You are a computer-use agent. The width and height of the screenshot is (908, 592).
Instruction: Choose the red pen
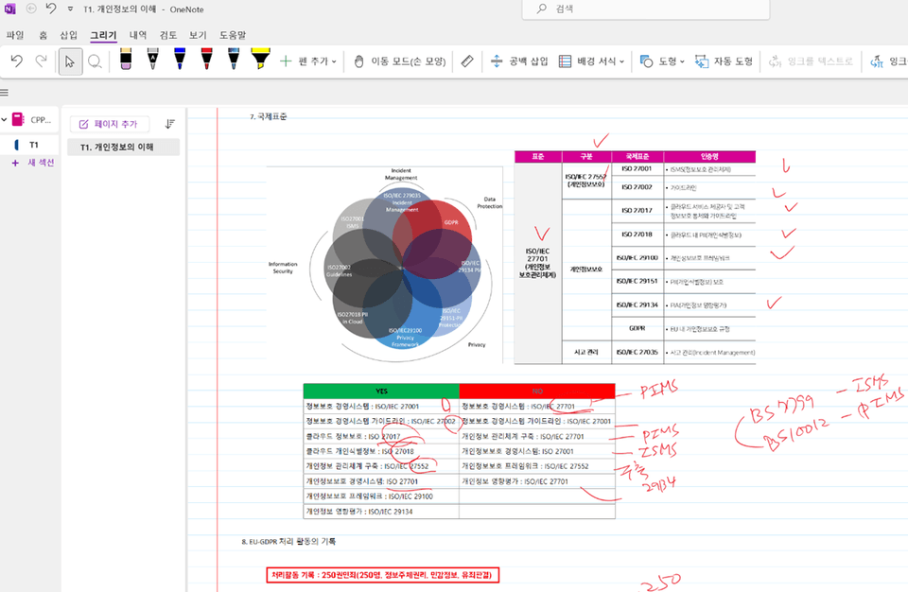pyautogui.click(x=207, y=59)
